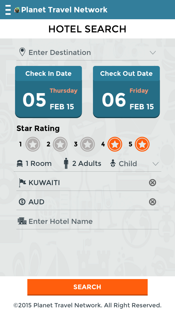Viewport: 175px width, 312px height.
Task: Expand the rooms and guests chevron
Action: (155, 164)
